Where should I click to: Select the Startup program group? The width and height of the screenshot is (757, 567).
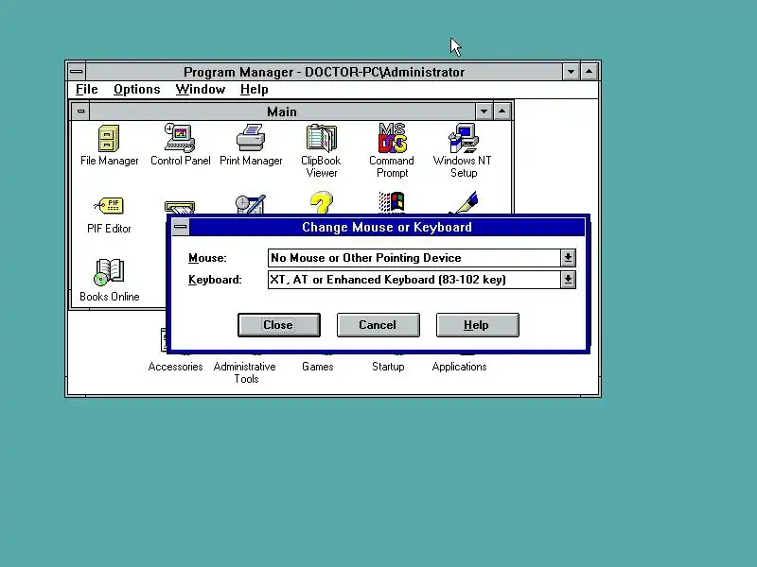coord(388,367)
